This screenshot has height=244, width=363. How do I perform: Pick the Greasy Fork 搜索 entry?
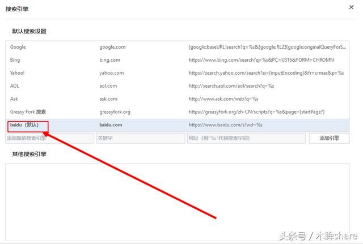point(28,112)
